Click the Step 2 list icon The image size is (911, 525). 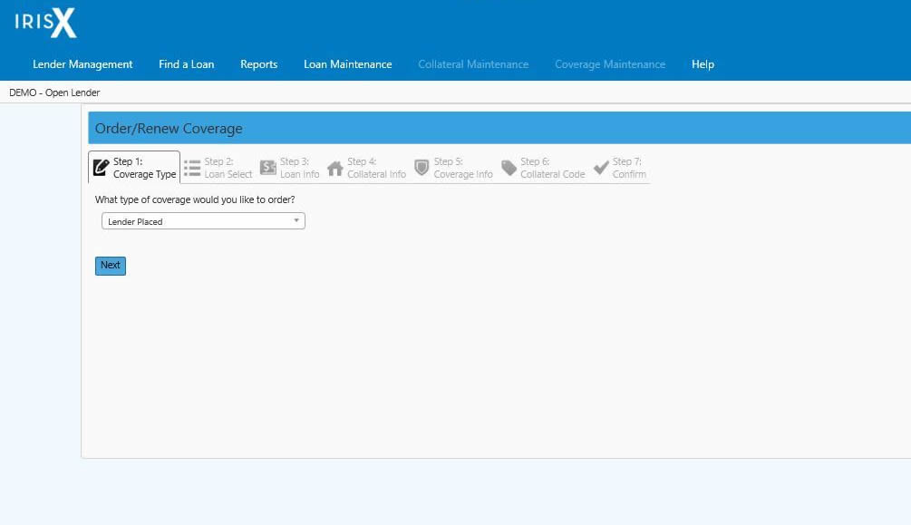192,168
